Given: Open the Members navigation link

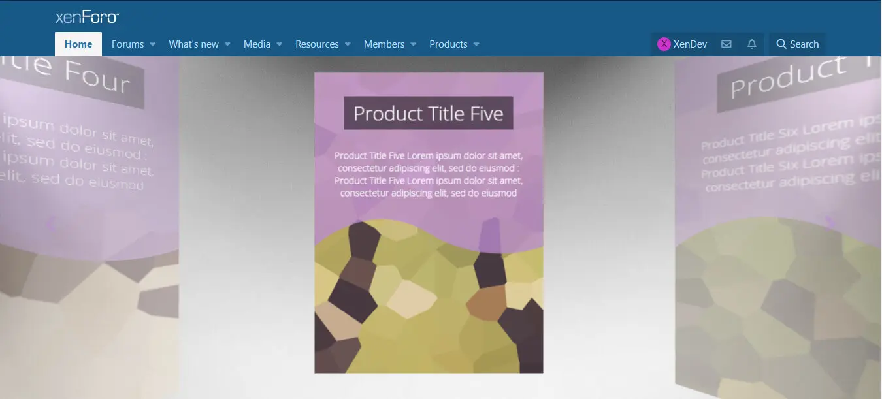Looking at the screenshot, I should [384, 44].
